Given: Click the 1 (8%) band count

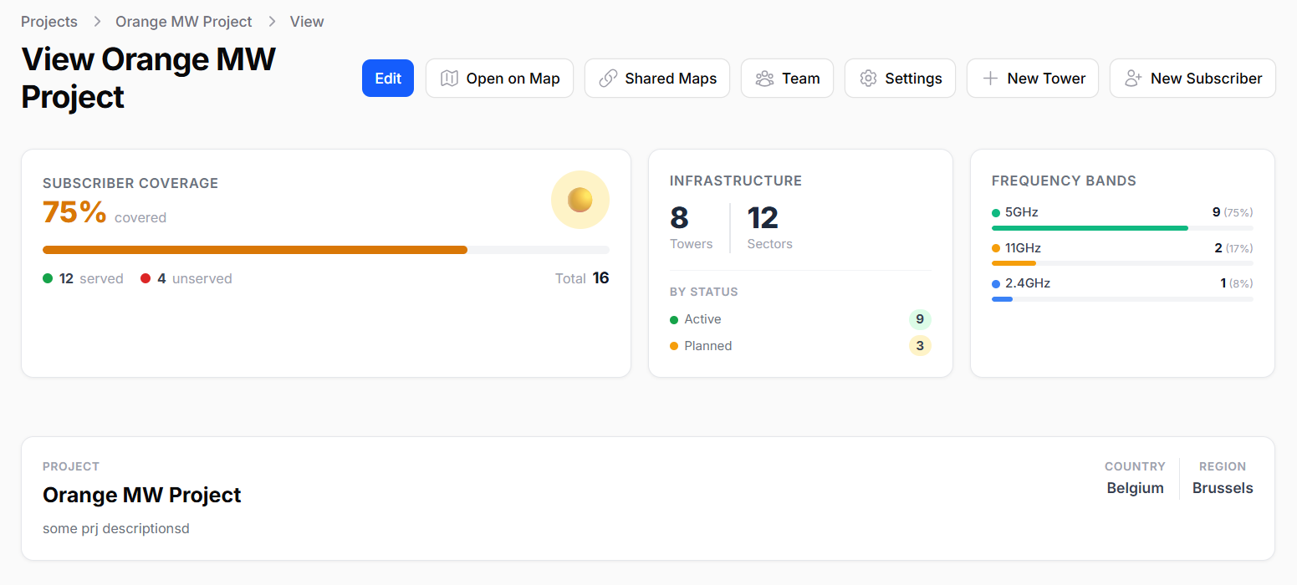Looking at the screenshot, I should 1237,283.
